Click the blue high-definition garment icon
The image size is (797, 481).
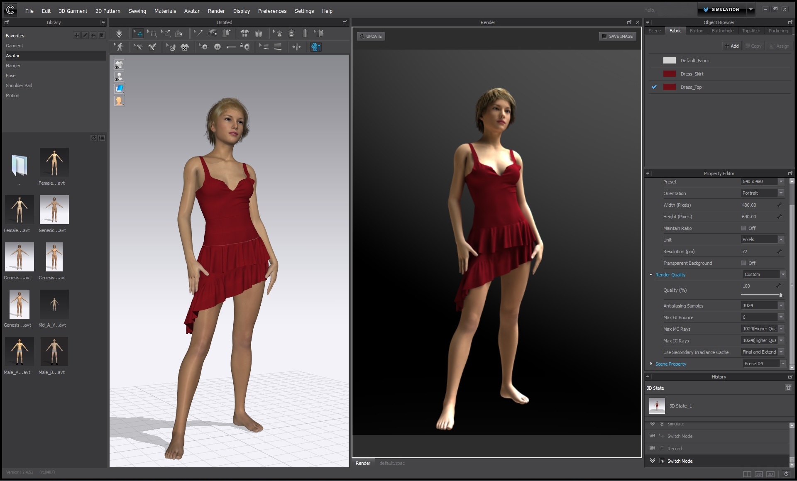tap(315, 47)
